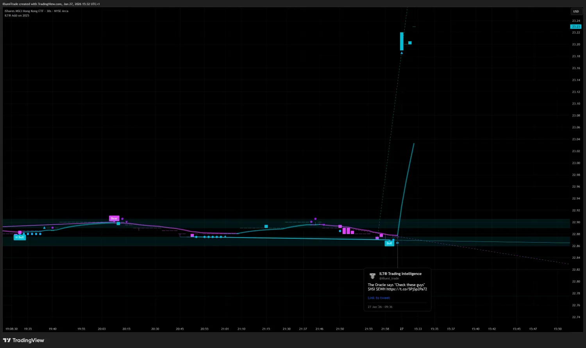The image size is (586, 348).
Task: Select the 'H Bull' signal marker
Action: point(20,237)
